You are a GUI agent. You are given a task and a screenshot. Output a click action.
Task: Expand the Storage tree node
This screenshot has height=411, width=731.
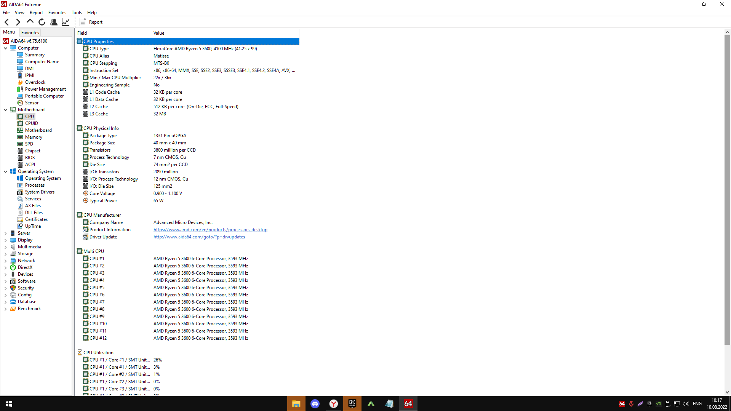point(6,254)
